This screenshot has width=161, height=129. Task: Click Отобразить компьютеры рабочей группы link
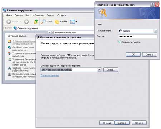[24, 69]
